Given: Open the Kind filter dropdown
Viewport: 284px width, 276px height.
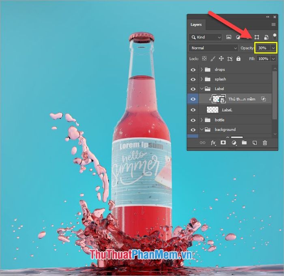Looking at the screenshot, I should coord(205,37).
